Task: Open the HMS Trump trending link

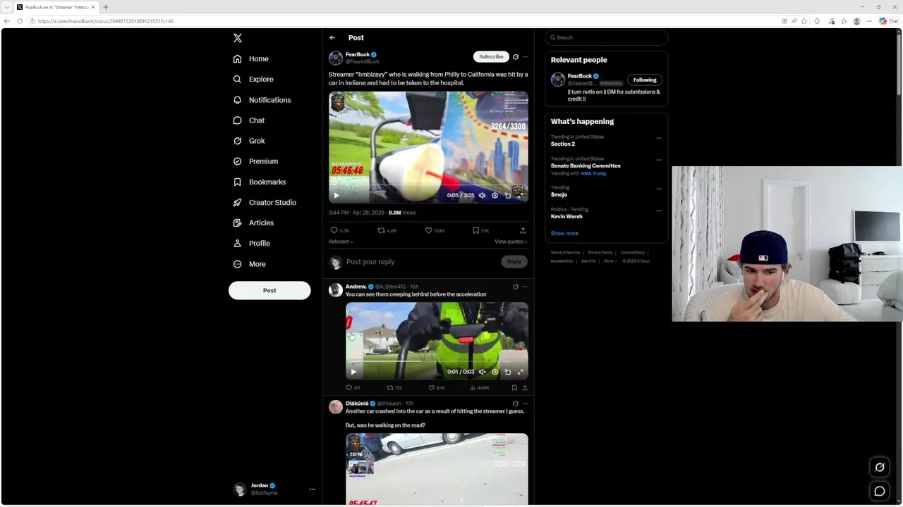Action: pos(593,174)
